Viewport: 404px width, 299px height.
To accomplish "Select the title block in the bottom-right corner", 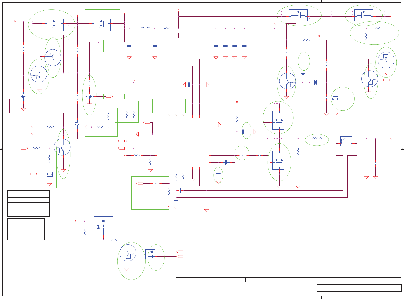I will [289, 283].
